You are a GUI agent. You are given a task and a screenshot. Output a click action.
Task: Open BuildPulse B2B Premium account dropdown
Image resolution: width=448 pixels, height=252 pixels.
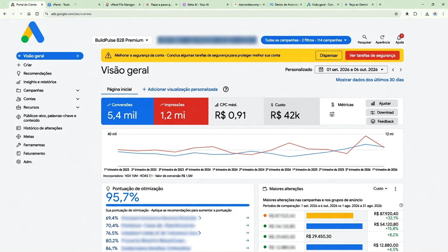122,40
